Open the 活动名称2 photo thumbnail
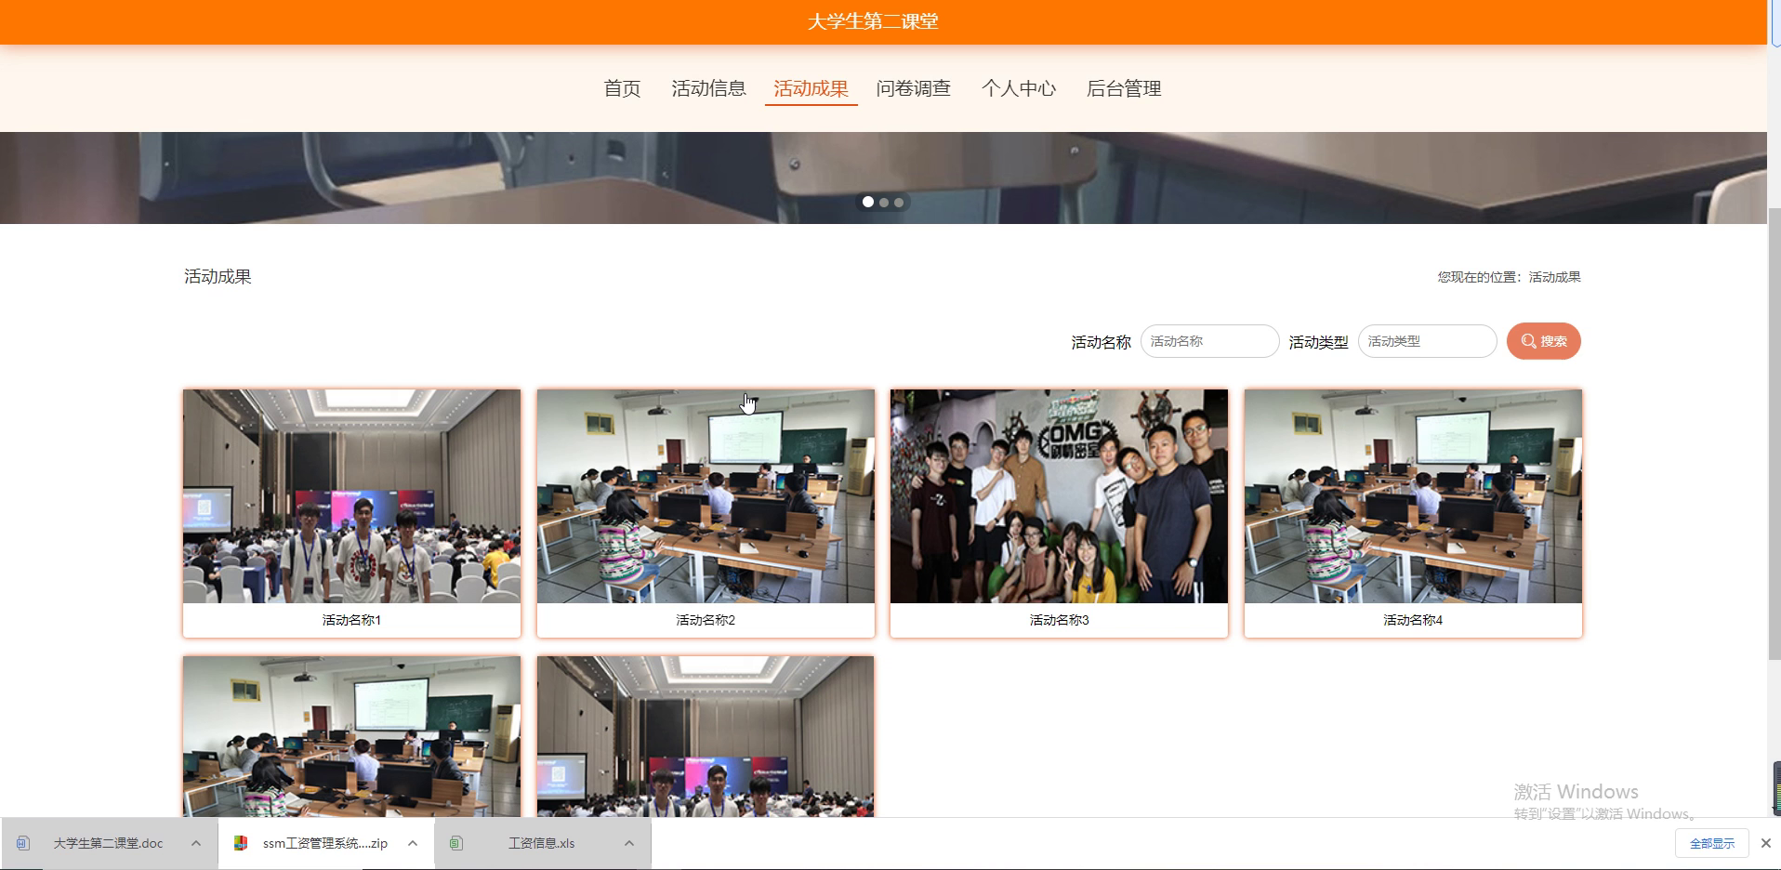Viewport: 1781px width, 870px height. (706, 496)
